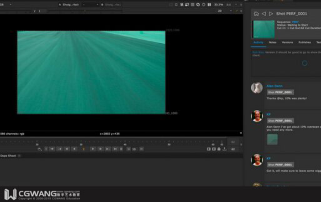The width and height of the screenshot is (321, 202).
Task: Toggle the viewer pause icon
Action: [209, 5]
